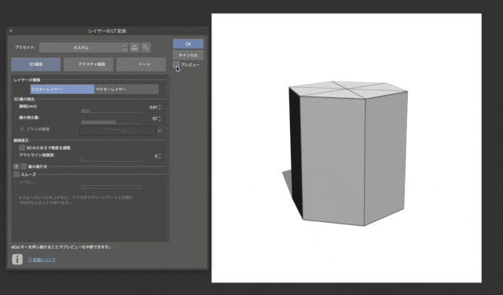This screenshot has width=503, height=295.
Task: Toggle the プレビュー checkbox
Action: click(x=176, y=64)
